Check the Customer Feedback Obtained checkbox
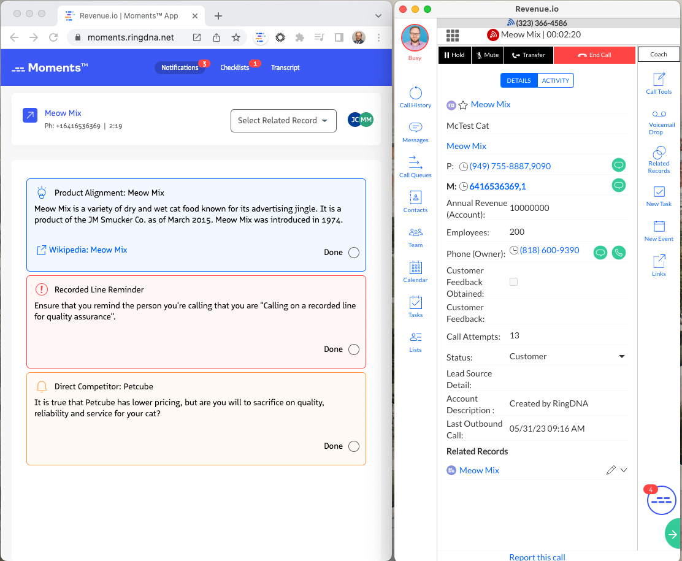 [x=514, y=282]
